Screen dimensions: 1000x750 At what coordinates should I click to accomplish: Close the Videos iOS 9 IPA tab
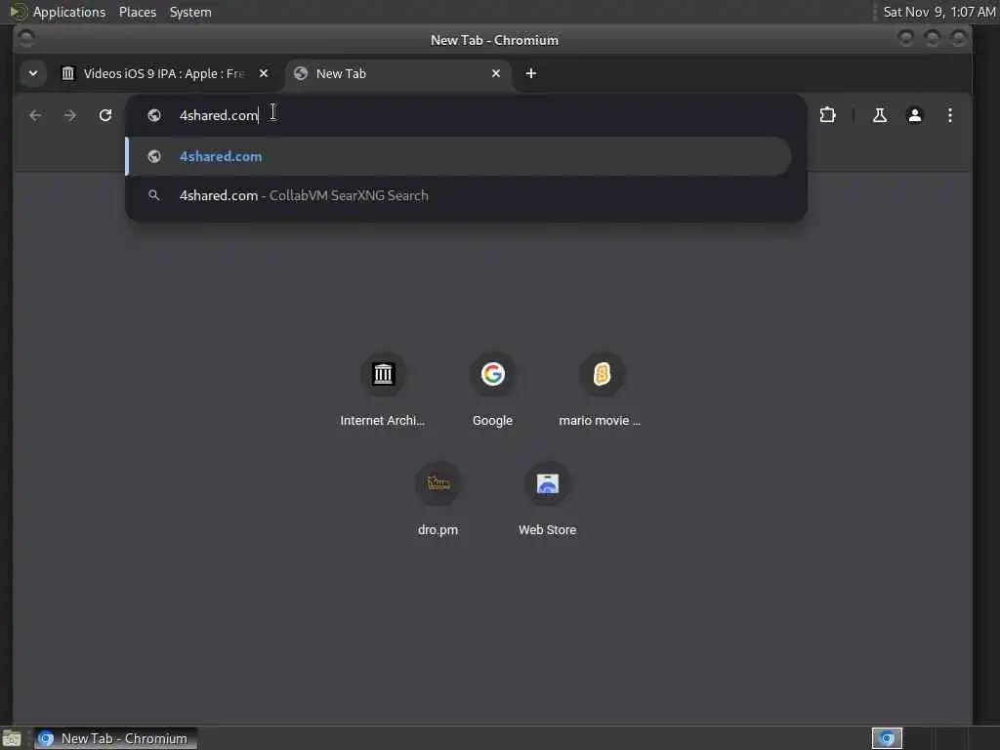tap(264, 73)
